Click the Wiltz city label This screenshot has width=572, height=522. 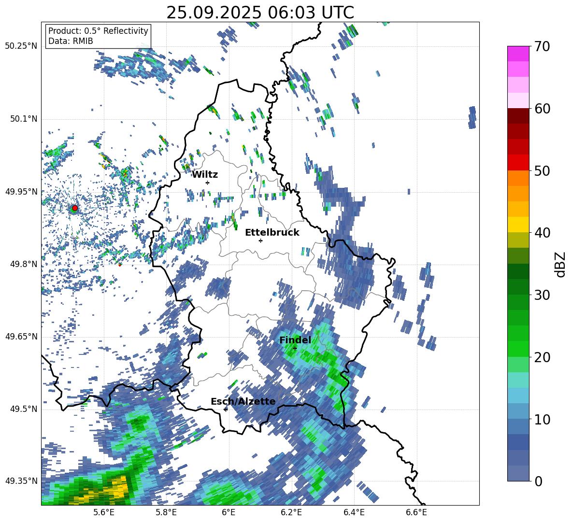(x=205, y=175)
